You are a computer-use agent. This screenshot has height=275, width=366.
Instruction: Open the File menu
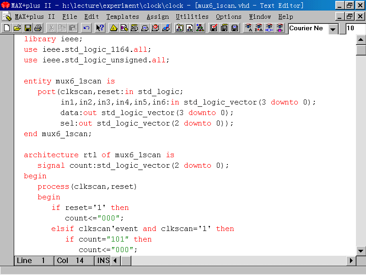coord(70,17)
